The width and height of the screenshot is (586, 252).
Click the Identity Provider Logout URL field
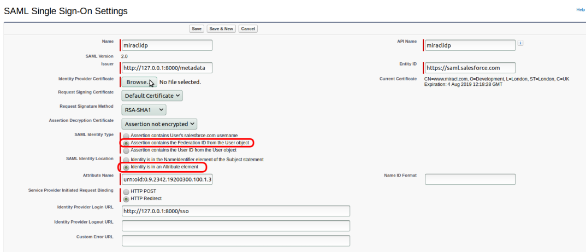tap(236, 226)
